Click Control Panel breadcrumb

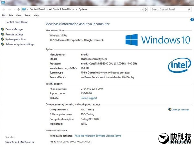[x=37, y=9]
